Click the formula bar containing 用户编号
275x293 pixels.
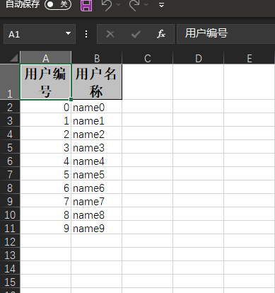coord(226,34)
